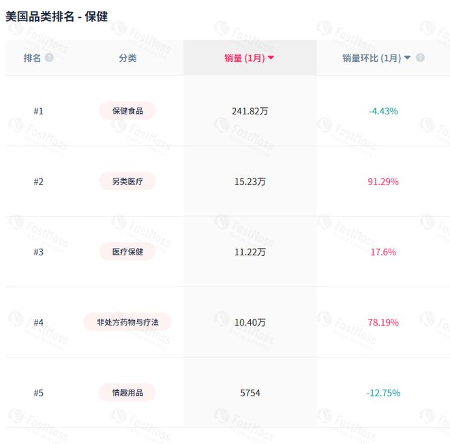Screen dimensions: 450x444
Task: Click the help icon beside 排名
Action: (49, 58)
